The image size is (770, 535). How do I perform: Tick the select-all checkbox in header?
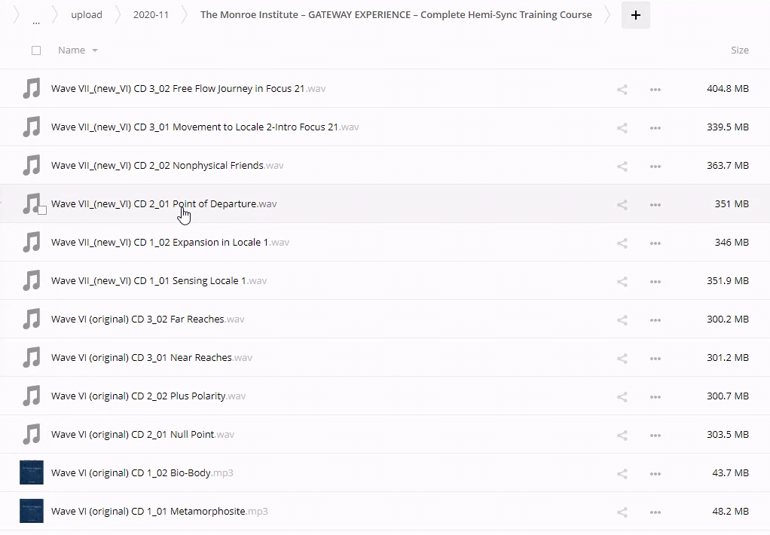(36, 50)
